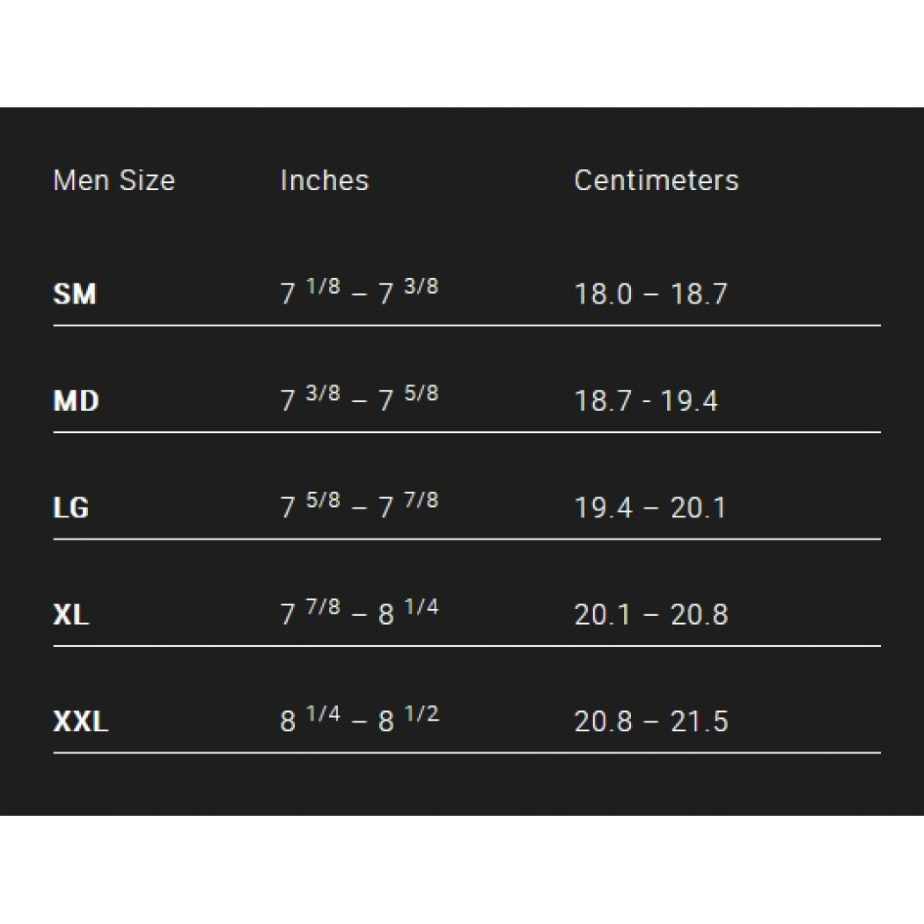Click the 19.4 – 20.1 centimeters range
924x924 pixels.
pyautogui.click(x=650, y=508)
